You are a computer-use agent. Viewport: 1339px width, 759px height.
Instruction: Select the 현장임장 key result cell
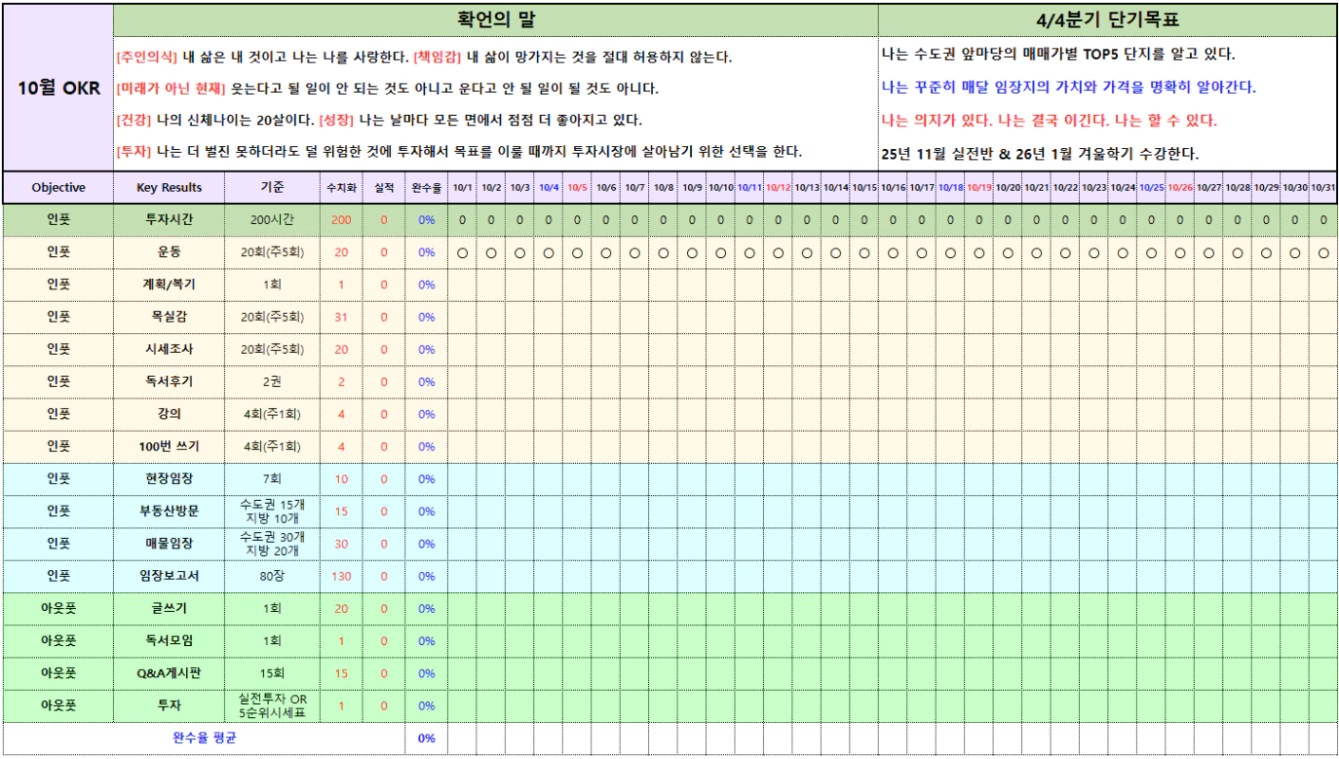(x=170, y=478)
